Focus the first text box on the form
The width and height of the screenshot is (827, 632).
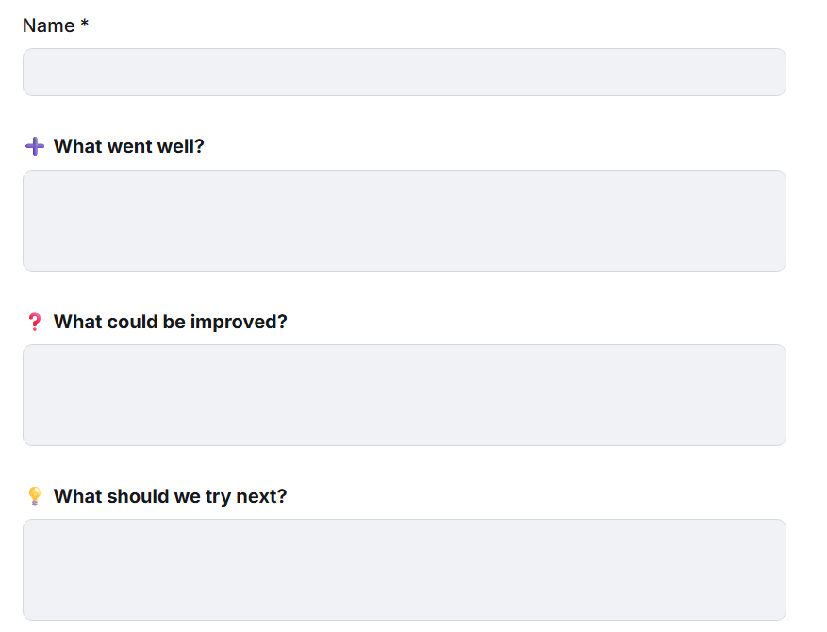click(x=404, y=72)
